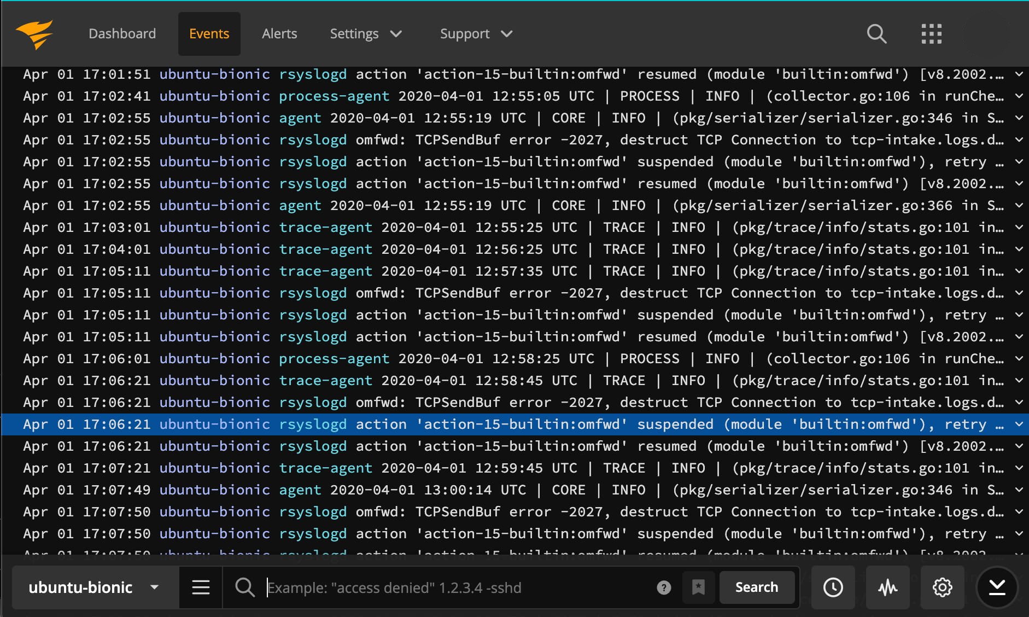The image size is (1029, 617).
Task: Open the ubuntu-bionic system dropdown
Action: pyautogui.click(x=95, y=587)
